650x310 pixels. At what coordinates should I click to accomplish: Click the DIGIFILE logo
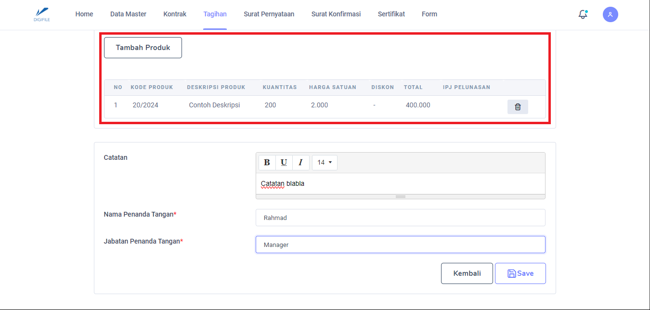coord(42,14)
